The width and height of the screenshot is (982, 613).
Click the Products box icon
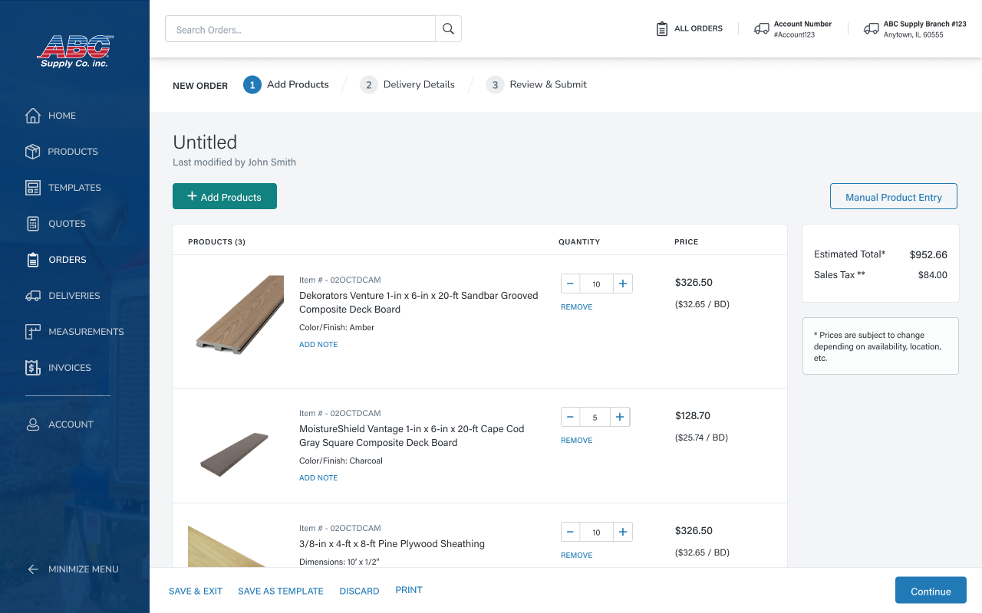tap(32, 152)
